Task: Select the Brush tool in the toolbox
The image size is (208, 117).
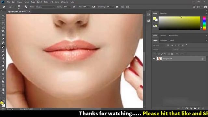Action: (3, 47)
